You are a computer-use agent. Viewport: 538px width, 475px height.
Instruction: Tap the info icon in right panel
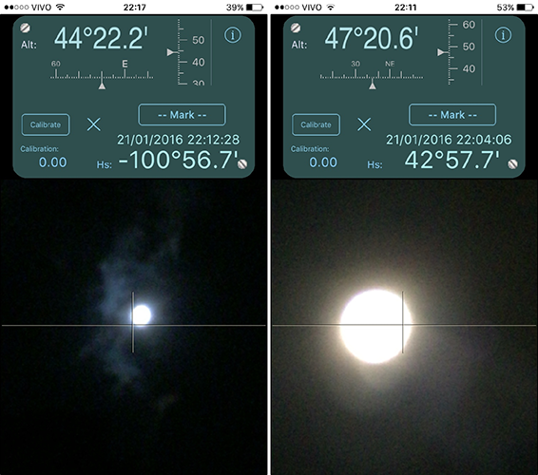point(503,35)
